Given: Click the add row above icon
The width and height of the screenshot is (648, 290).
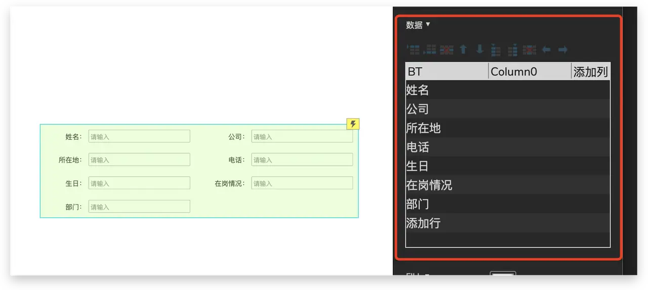Looking at the screenshot, I should point(414,50).
